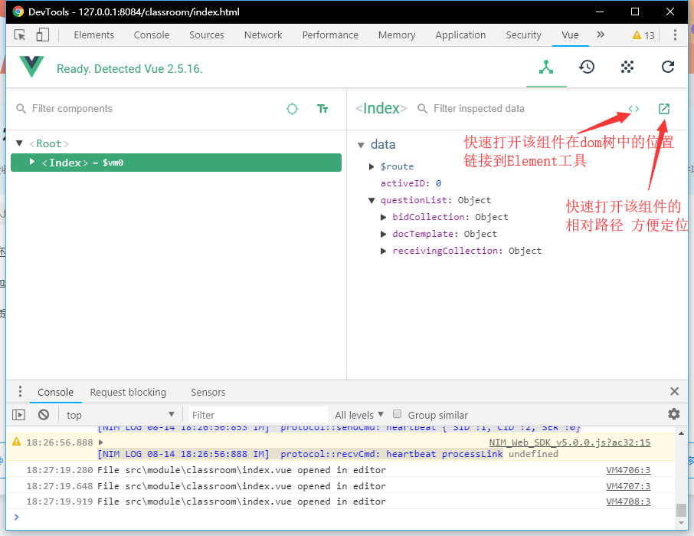The height and width of the screenshot is (536, 694).
Task: Open NIM_Web_SDK_v5.0.0.js?ac32:15 source link
Action: click(570, 442)
